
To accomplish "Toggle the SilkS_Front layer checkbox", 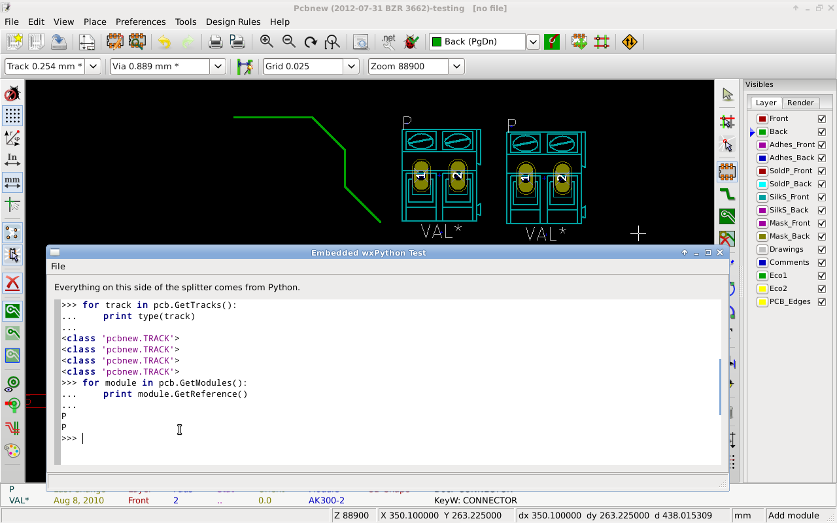I will (822, 197).
